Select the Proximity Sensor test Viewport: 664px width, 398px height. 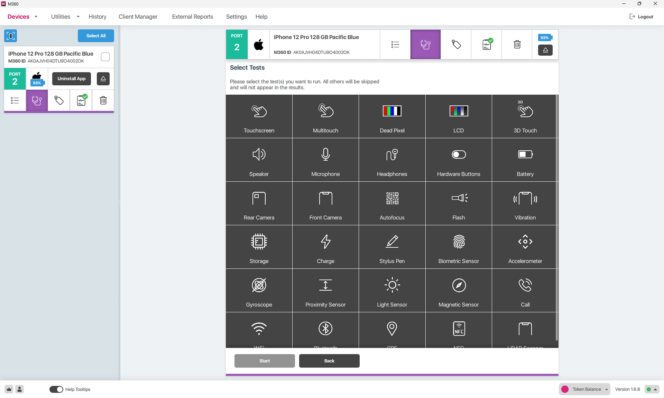pyautogui.click(x=325, y=291)
